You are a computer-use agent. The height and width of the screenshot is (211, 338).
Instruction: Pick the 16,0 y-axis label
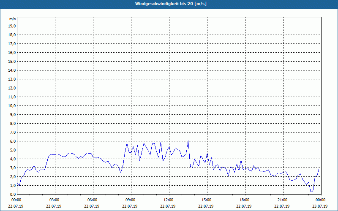tap(12, 52)
